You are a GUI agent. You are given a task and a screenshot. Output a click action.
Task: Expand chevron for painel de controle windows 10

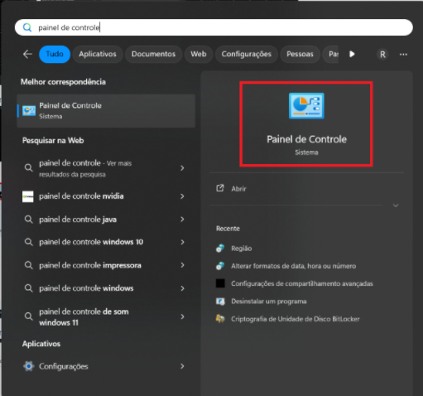click(182, 242)
